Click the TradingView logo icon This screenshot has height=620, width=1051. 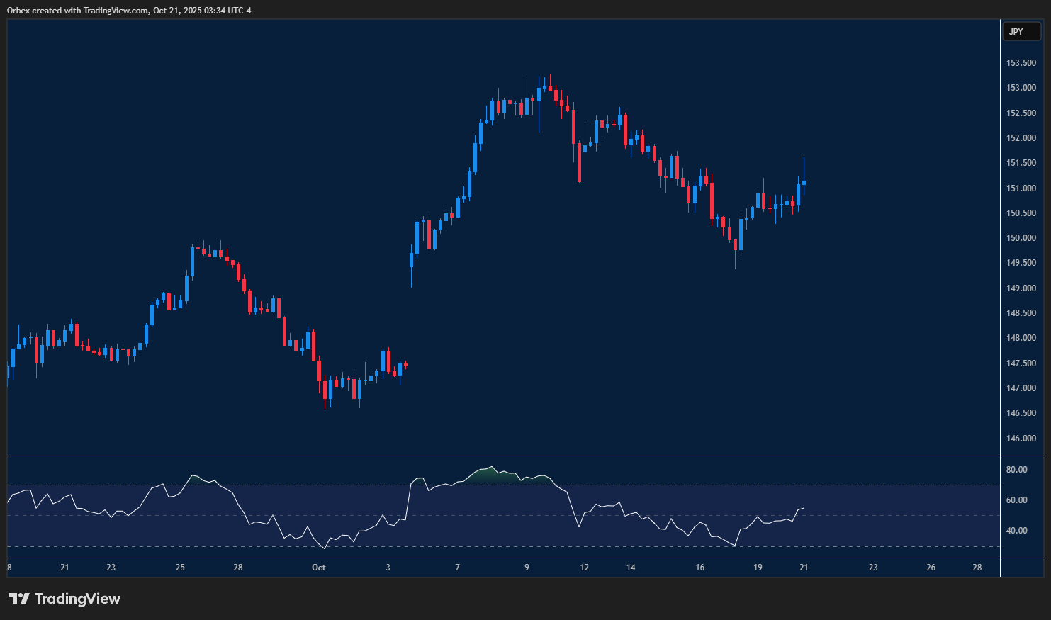tap(19, 599)
